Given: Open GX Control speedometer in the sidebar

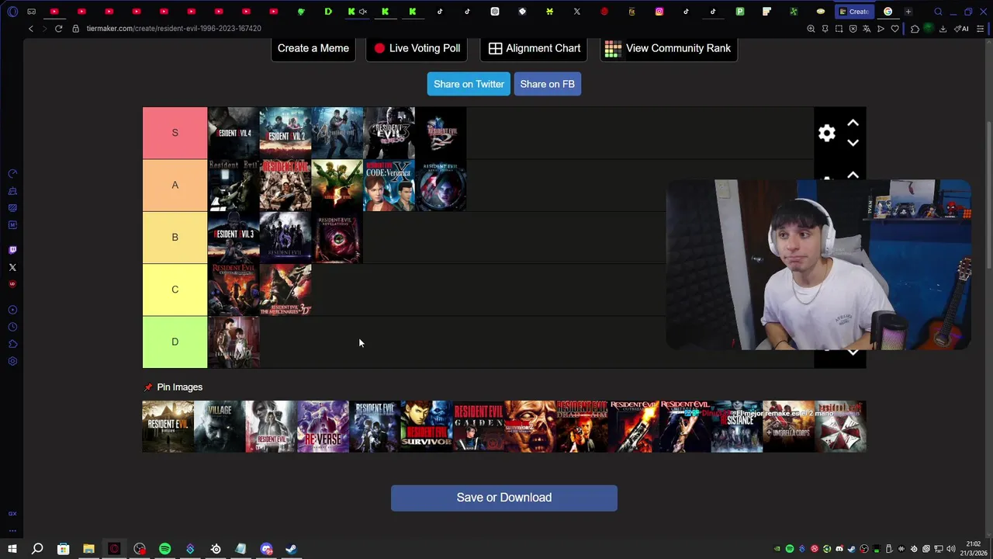Looking at the screenshot, I should click(12, 174).
